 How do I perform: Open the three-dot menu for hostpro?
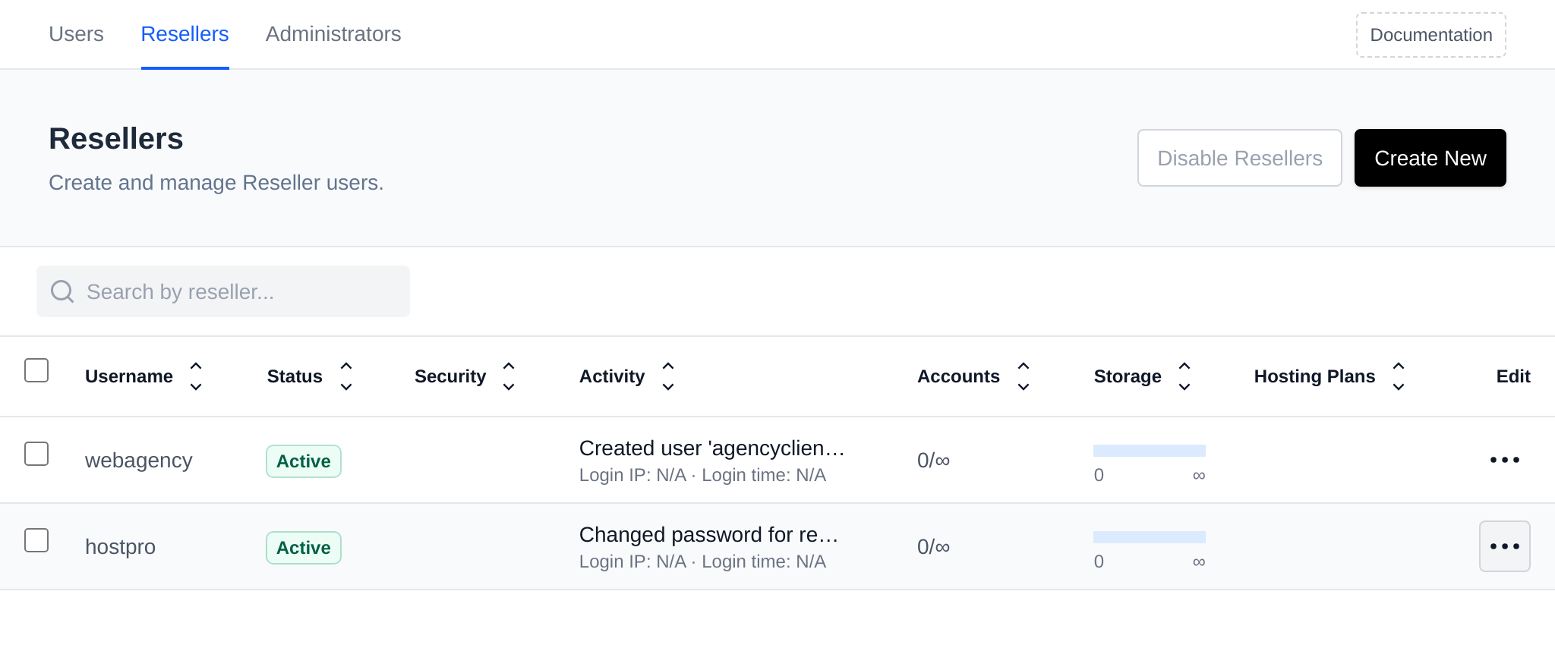click(x=1504, y=546)
